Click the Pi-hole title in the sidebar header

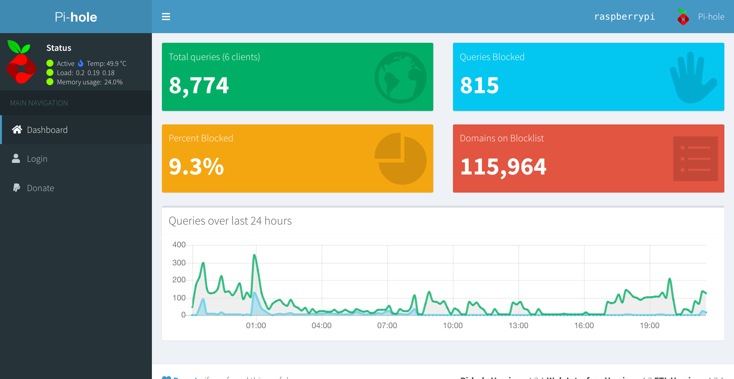click(x=76, y=17)
